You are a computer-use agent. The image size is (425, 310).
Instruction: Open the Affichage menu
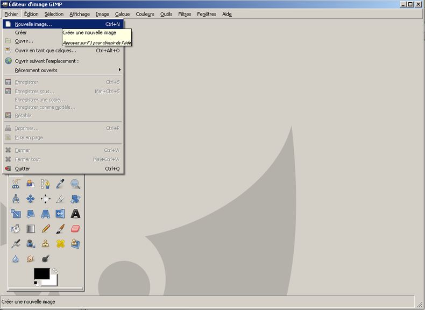80,14
